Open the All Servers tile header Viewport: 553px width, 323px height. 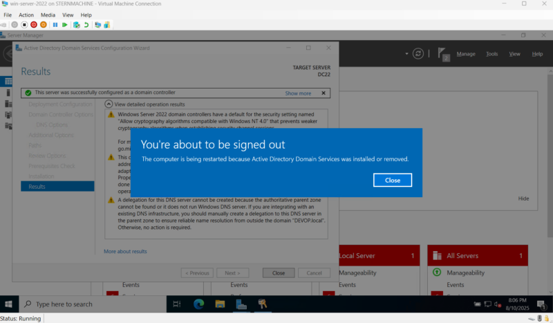pos(478,256)
